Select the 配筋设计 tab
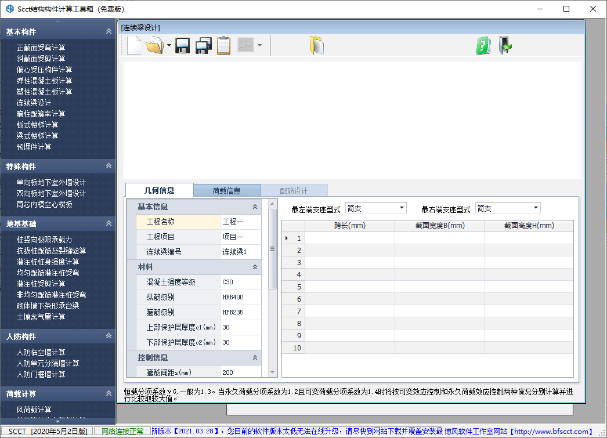This screenshot has width=607, height=438. (x=294, y=191)
